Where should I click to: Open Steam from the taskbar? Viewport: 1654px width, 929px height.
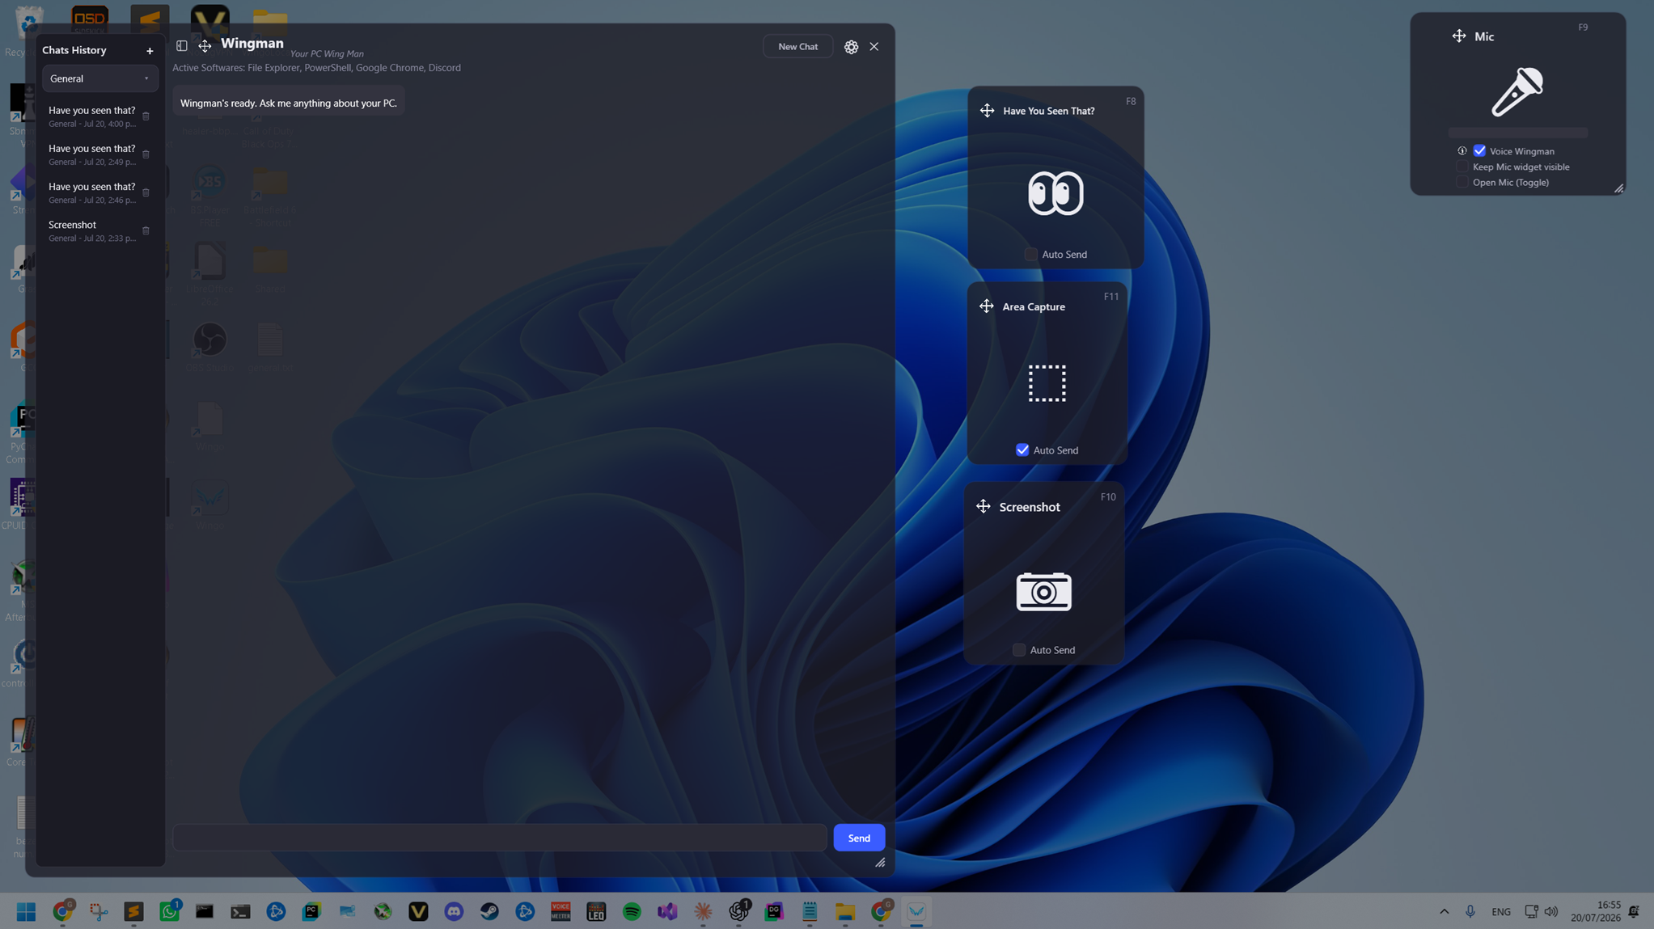(x=489, y=911)
